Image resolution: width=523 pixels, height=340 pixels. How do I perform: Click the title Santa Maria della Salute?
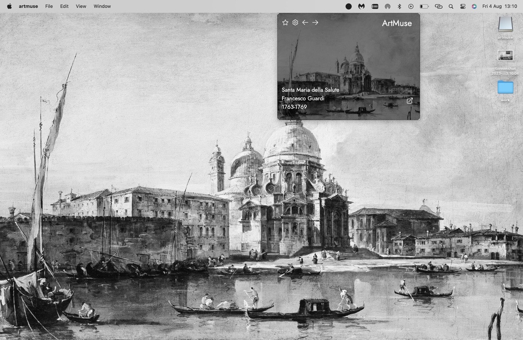click(x=311, y=89)
